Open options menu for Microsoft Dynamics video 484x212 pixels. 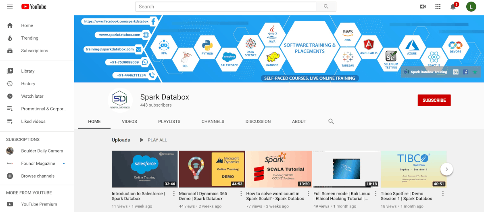pyautogui.click(x=241, y=194)
